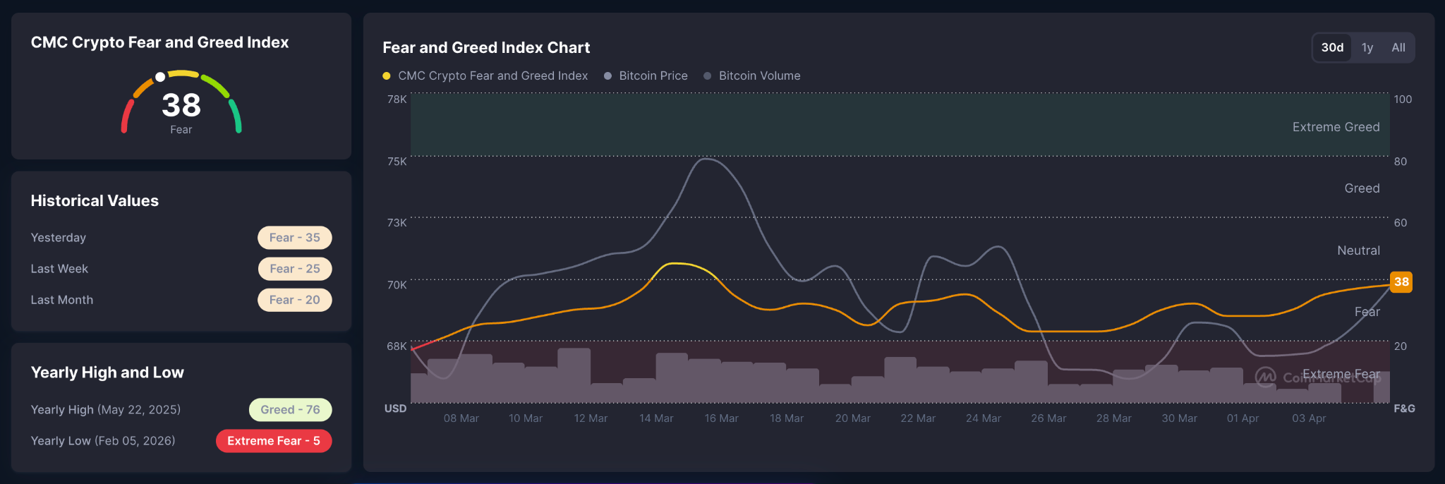Switch chart range to 1y
1445x484 pixels.
[x=1367, y=47]
